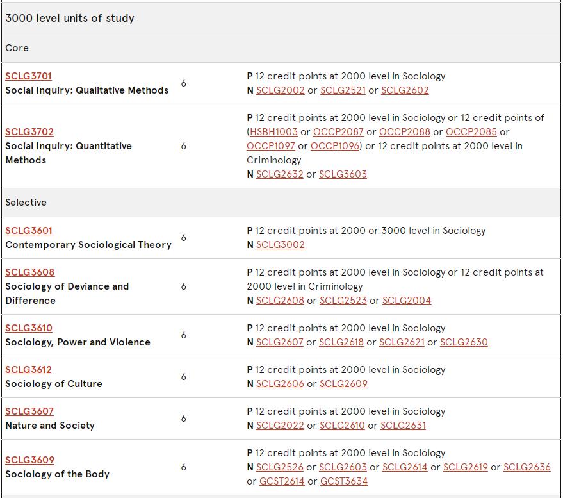Open the SCLG3702 unit link
The width and height of the screenshot is (563, 498).
(x=29, y=132)
